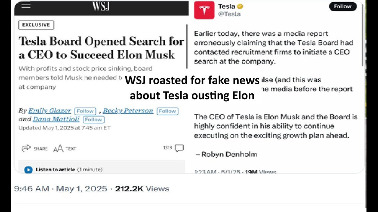Open Dana Mattioli's author page

pos(56,119)
